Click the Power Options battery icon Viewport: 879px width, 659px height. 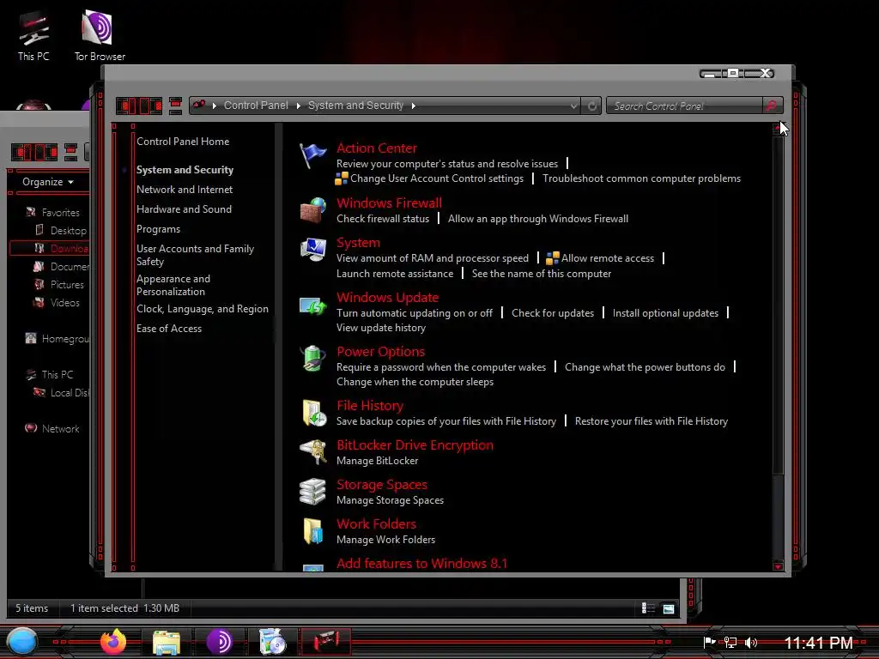pyautogui.click(x=312, y=359)
